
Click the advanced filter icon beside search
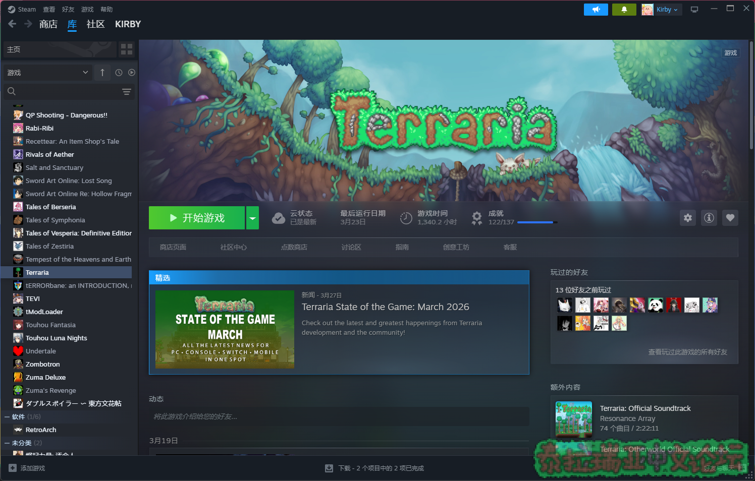(126, 92)
